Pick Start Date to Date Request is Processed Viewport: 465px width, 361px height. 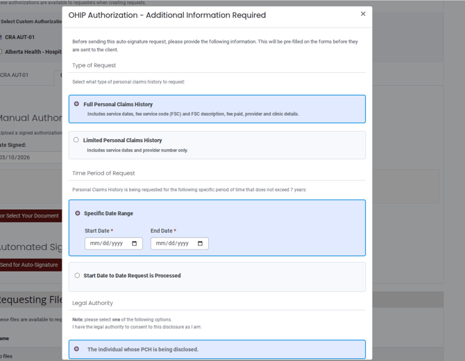pyautogui.click(x=77, y=275)
